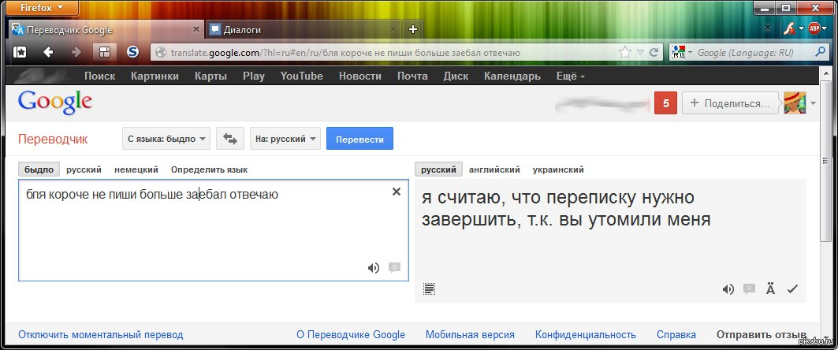Swap source and target languages
The height and width of the screenshot is (350, 838).
[x=229, y=139]
